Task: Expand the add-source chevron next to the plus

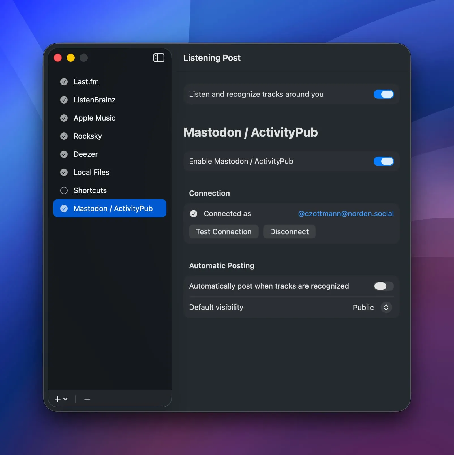Action: point(65,399)
